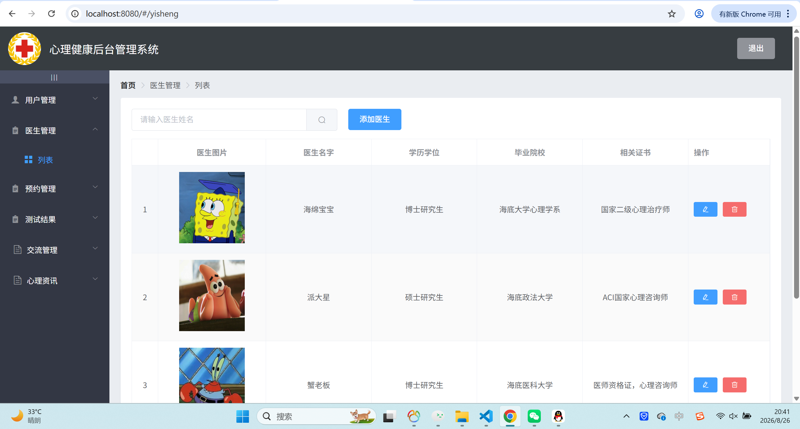
Task: Click the Chrome icon in the taskbar
Action: pyautogui.click(x=510, y=416)
